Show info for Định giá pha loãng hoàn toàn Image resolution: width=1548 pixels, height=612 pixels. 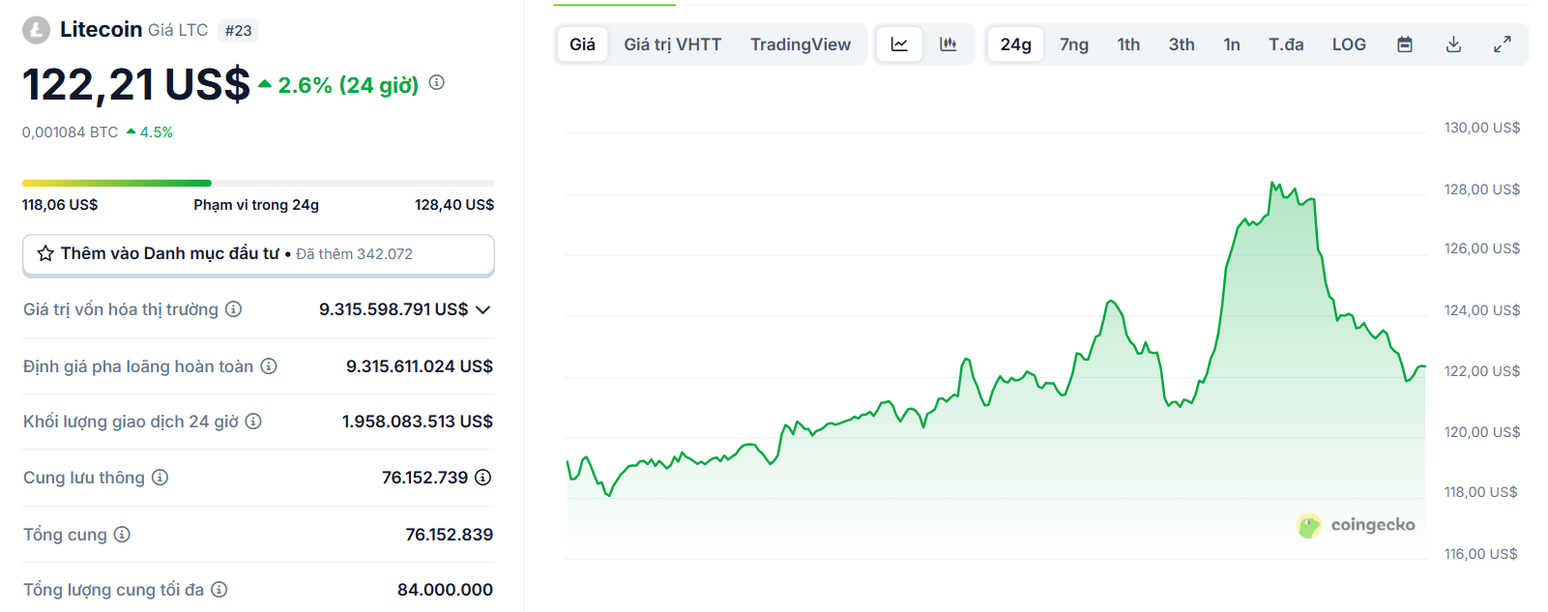[269, 366]
